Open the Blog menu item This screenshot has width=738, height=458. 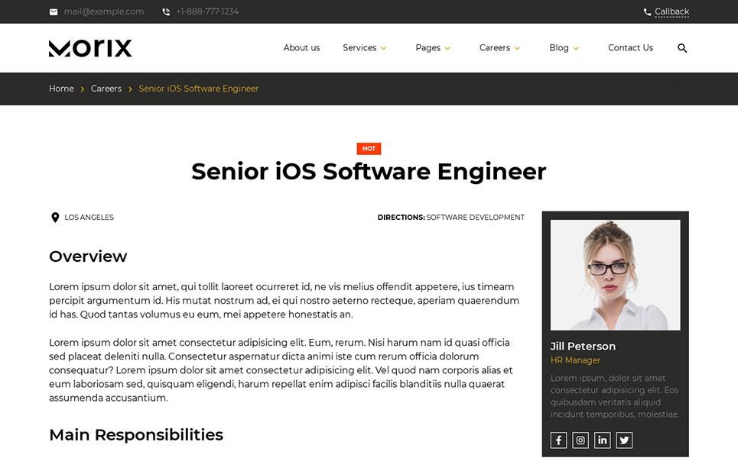pos(559,48)
